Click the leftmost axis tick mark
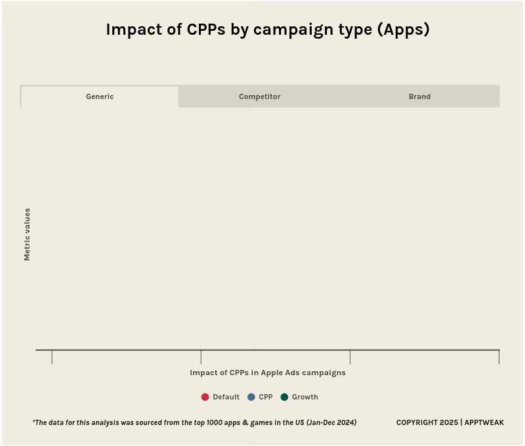525x446 pixels. pos(52,357)
